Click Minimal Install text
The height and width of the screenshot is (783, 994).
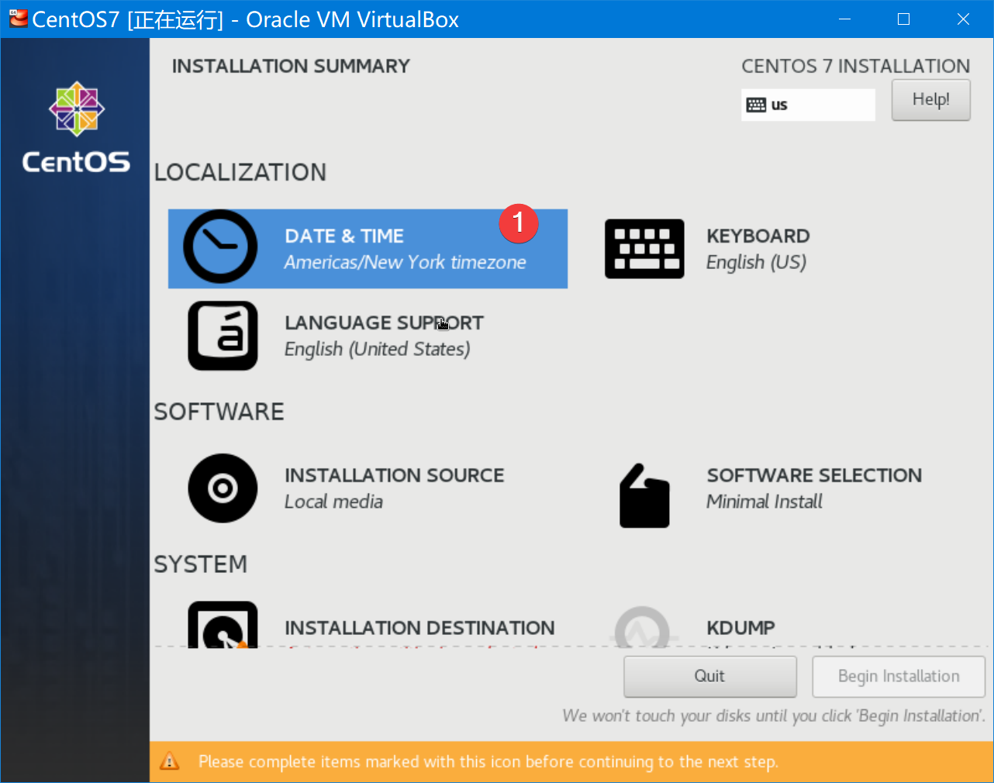pyautogui.click(x=764, y=502)
